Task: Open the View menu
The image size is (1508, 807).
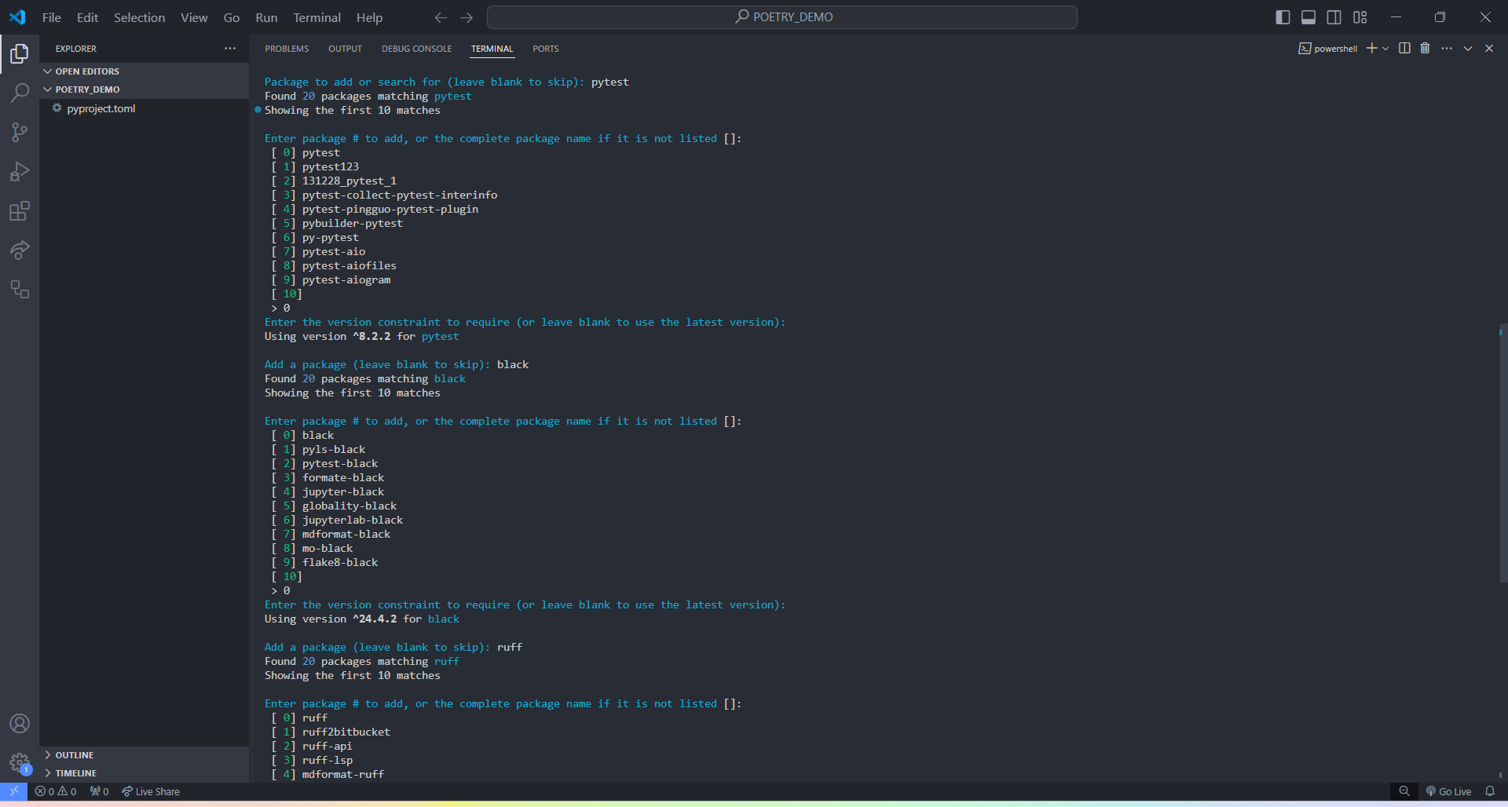Action: pos(194,17)
